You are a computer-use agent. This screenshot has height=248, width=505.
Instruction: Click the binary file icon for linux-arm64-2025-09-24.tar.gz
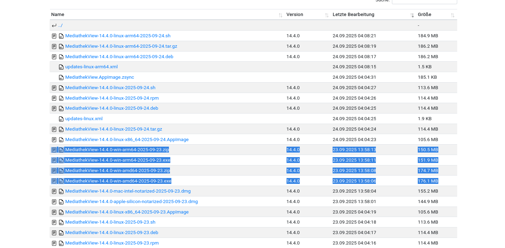coord(61,46)
